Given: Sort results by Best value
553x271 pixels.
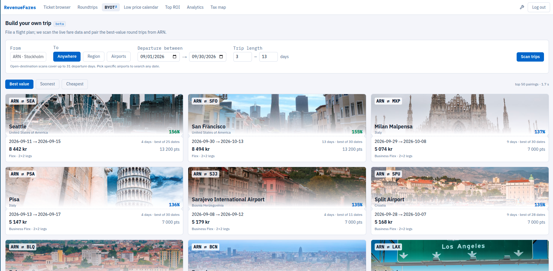Looking at the screenshot, I should 19,84.
